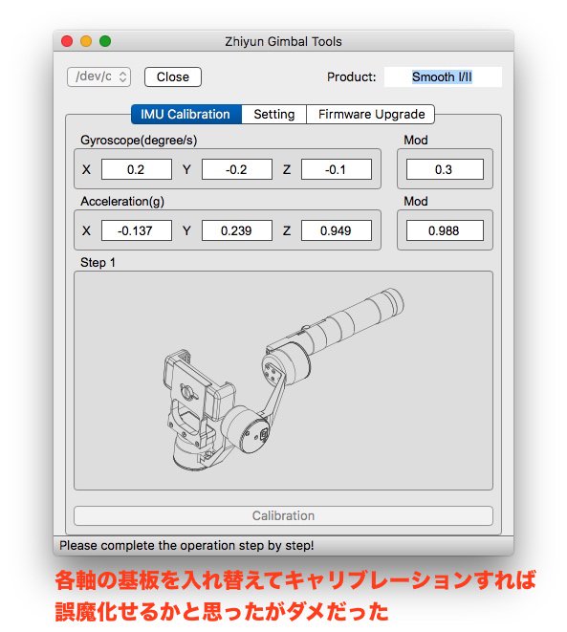The width and height of the screenshot is (567, 632).
Task: Select the Smooth I/II product field
Action: click(443, 76)
